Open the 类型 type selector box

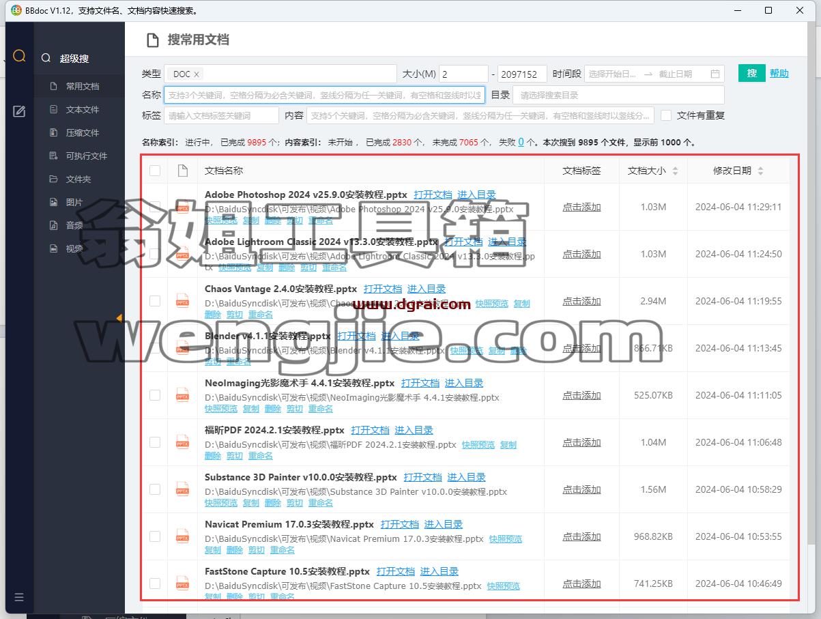click(x=280, y=74)
